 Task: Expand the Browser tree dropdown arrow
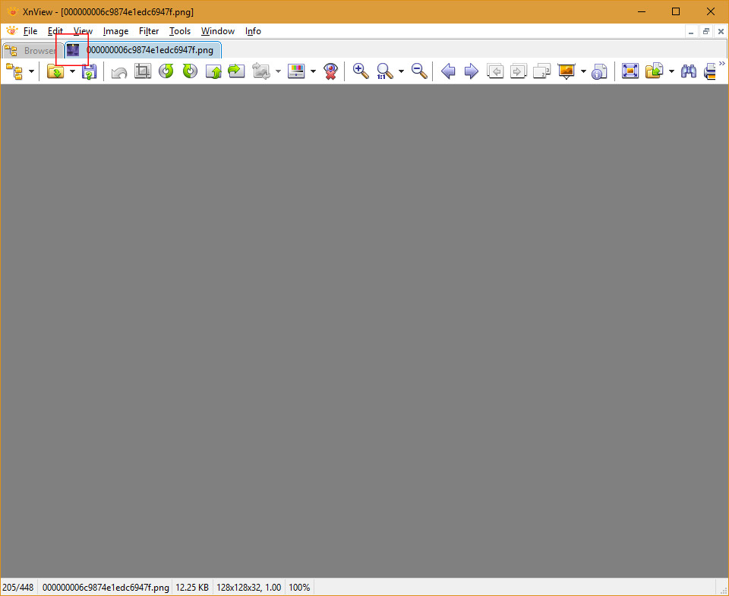(31, 71)
